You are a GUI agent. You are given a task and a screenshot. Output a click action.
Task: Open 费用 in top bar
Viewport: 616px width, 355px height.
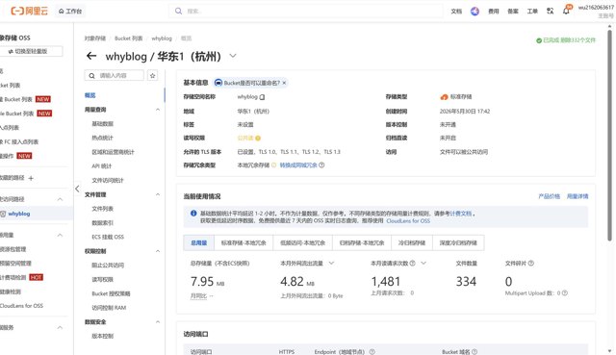pyautogui.click(x=494, y=12)
